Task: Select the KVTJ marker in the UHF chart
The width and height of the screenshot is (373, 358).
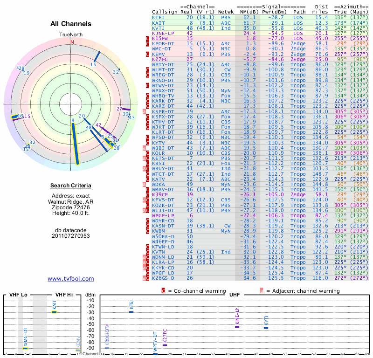Action: click(266, 328)
